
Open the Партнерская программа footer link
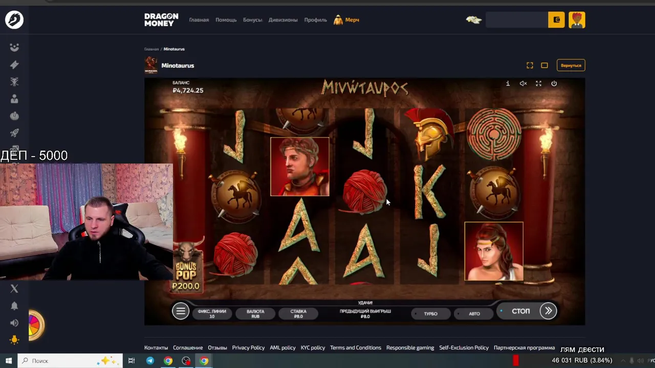(524, 348)
